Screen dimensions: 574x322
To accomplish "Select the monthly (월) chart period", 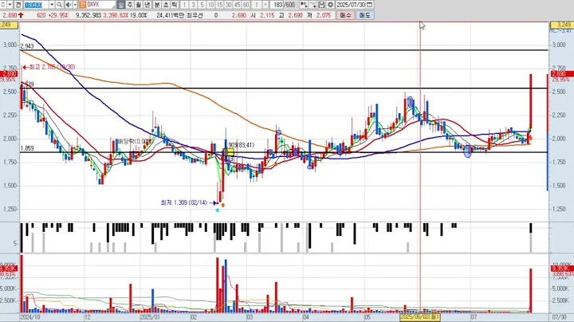I will (x=139, y=5).
